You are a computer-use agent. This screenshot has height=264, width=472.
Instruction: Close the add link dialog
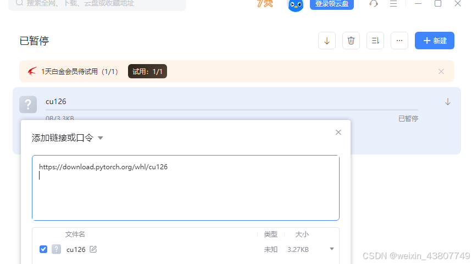pos(338,133)
